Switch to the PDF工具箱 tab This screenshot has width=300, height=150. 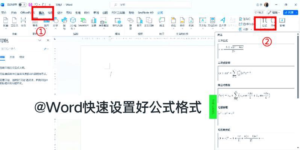[118, 13]
